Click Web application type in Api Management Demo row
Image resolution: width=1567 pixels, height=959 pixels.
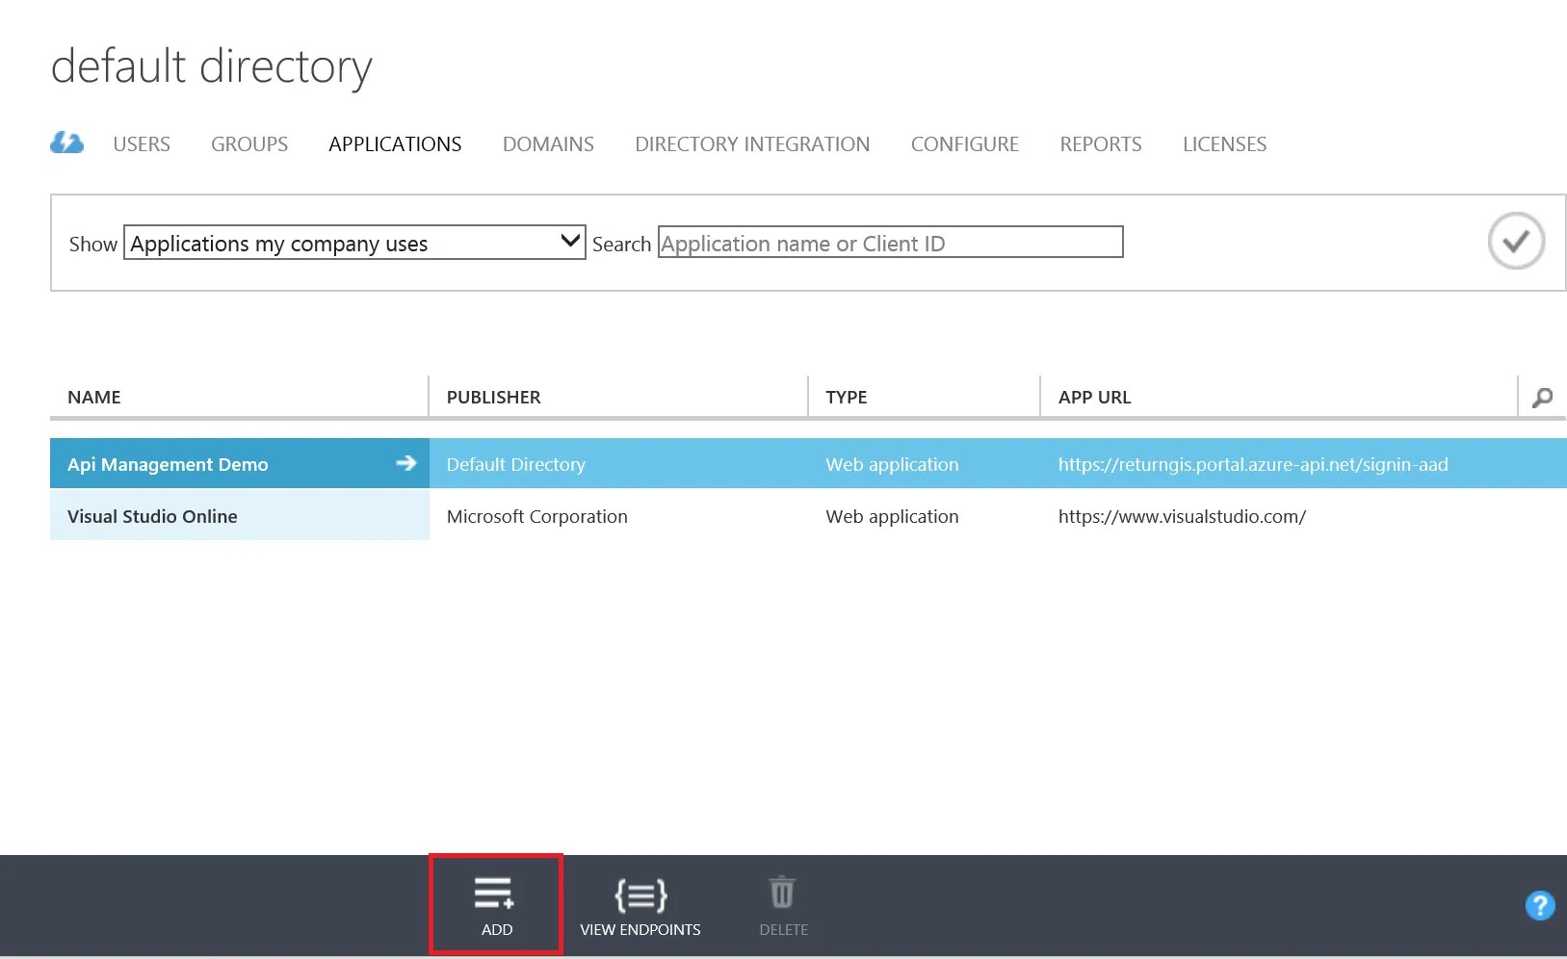point(892,464)
